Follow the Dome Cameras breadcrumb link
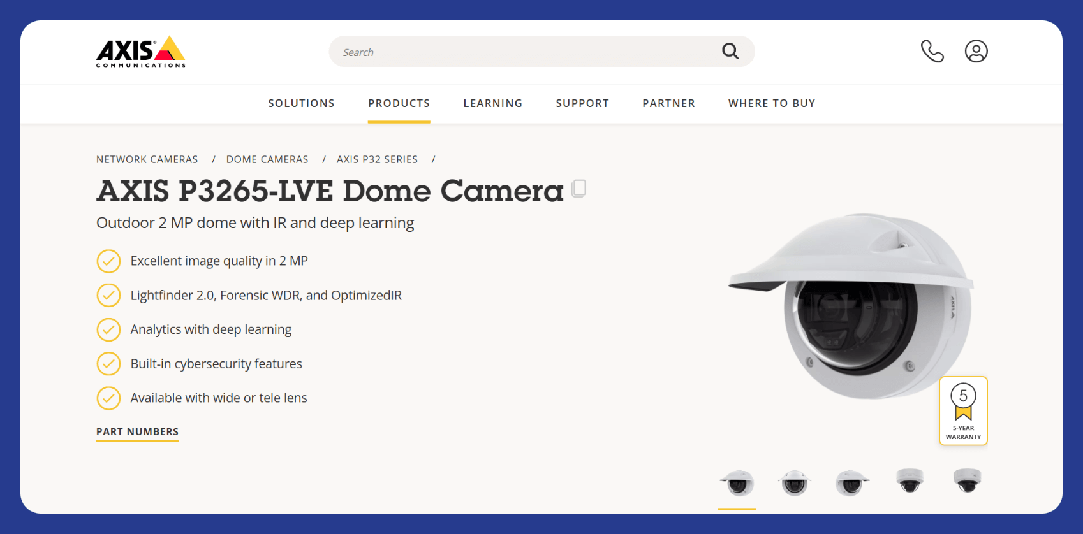This screenshot has height=534, width=1083. [x=267, y=159]
